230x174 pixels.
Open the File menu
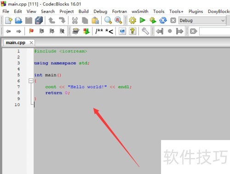click(6, 11)
